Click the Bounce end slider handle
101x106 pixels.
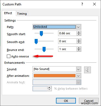coord(44,49)
